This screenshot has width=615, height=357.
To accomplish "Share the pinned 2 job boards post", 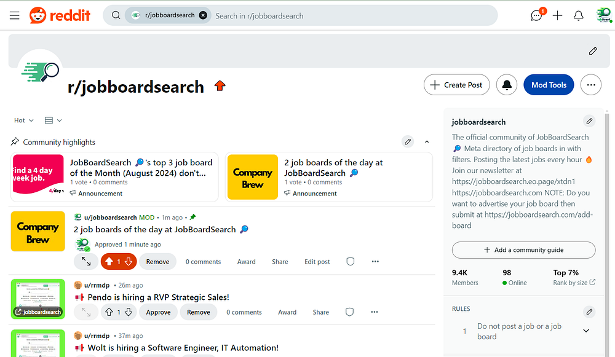I will point(280,261).
